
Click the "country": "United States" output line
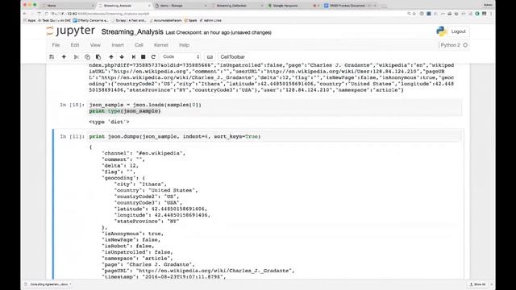[x=156, y=190]
